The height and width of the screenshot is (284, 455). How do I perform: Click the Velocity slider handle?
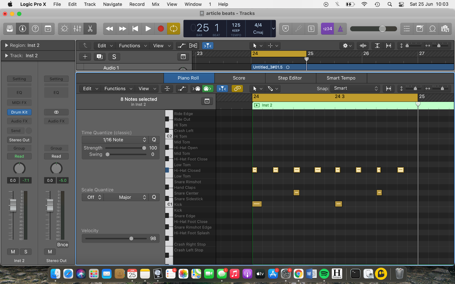click(x=131, y=239)
